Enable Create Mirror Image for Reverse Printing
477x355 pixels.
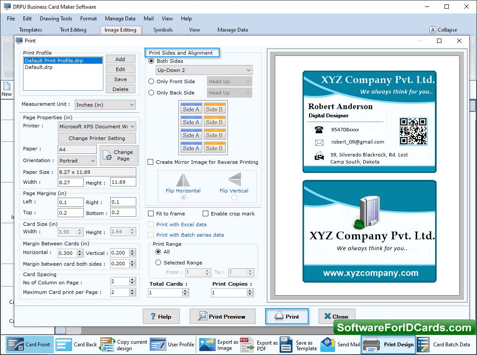click(x=150, y=162)
